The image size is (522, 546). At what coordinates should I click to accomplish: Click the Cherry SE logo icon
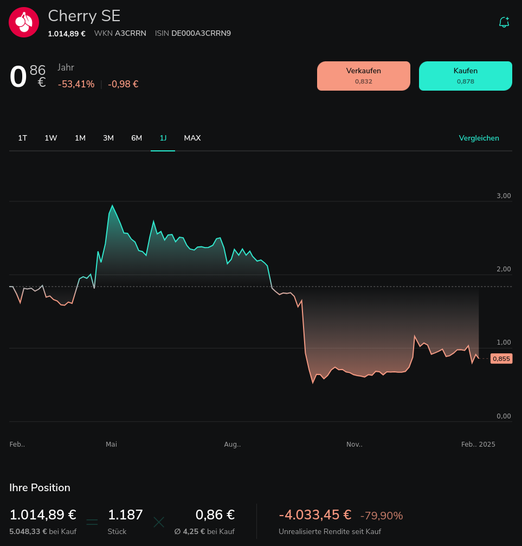(x=24, y=22)
